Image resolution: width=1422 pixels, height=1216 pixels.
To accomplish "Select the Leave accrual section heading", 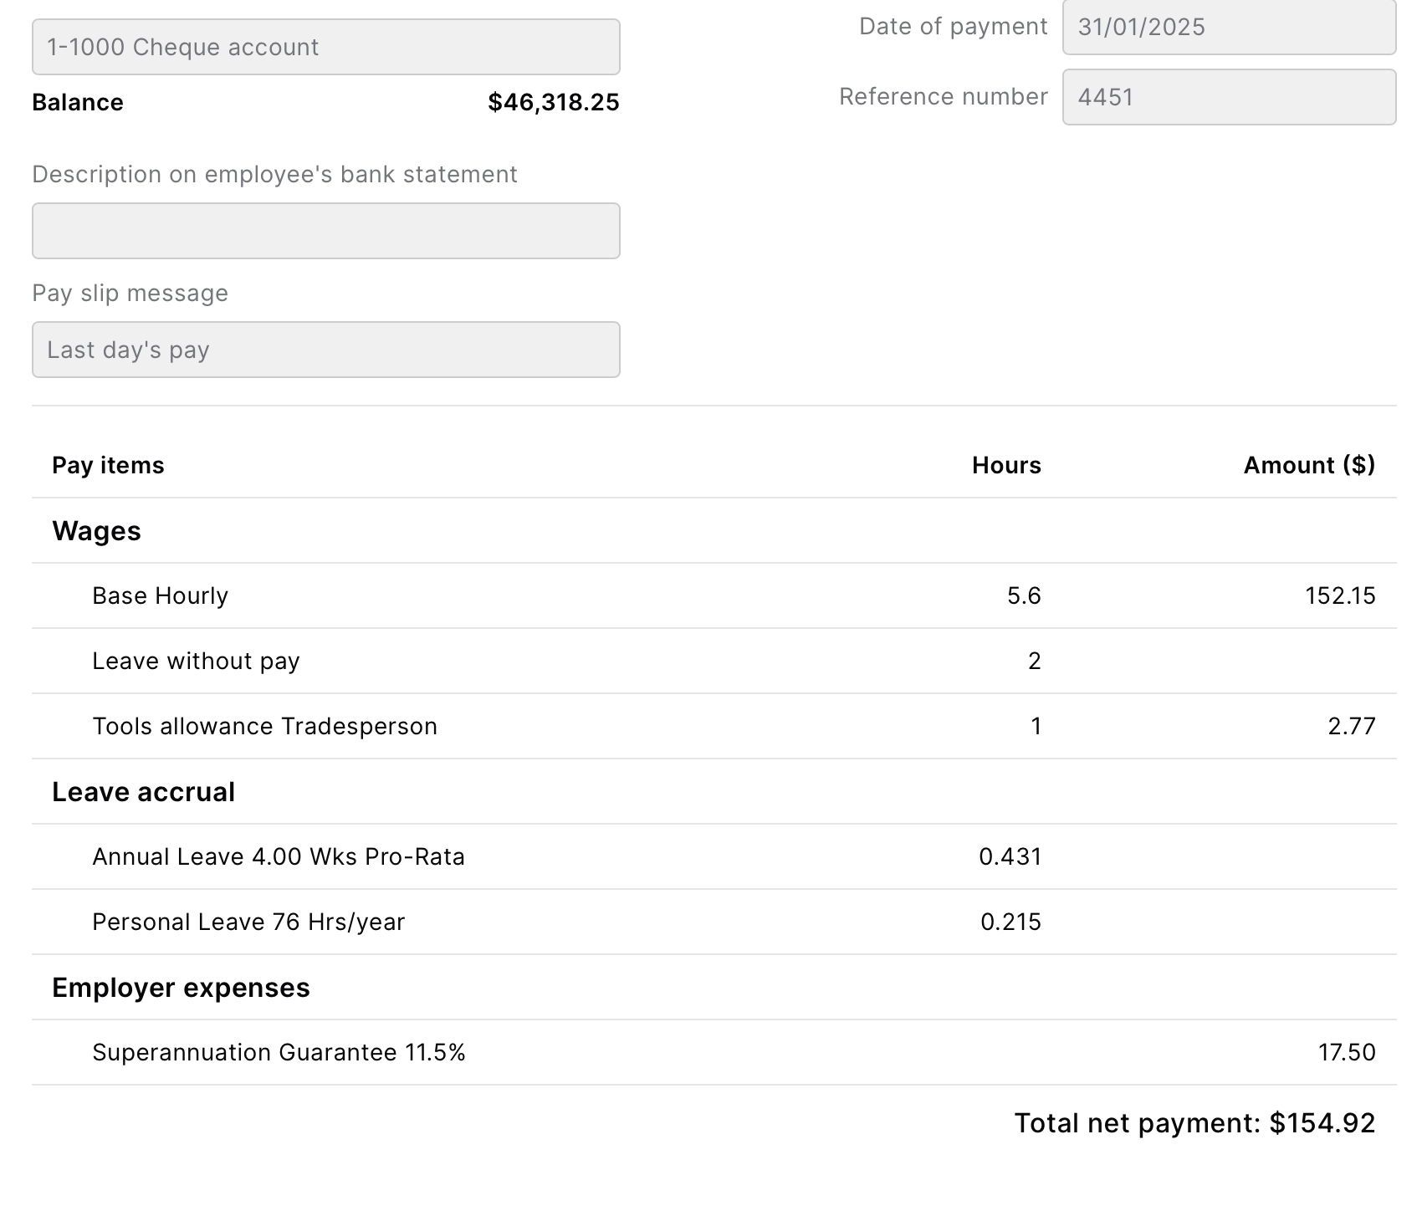I will (x=143, y=792).
